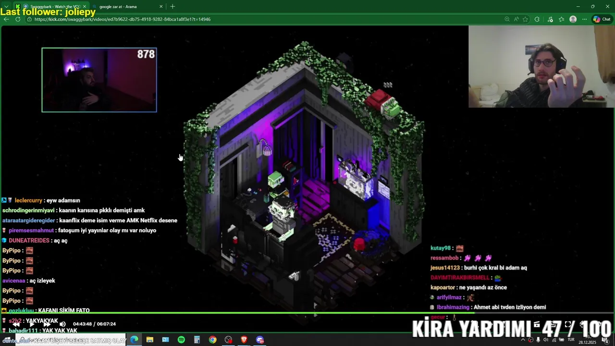Viewport: 615px width, 346px height.
Task: Close the Swaggybark tab
Action: tap(85, 7)
